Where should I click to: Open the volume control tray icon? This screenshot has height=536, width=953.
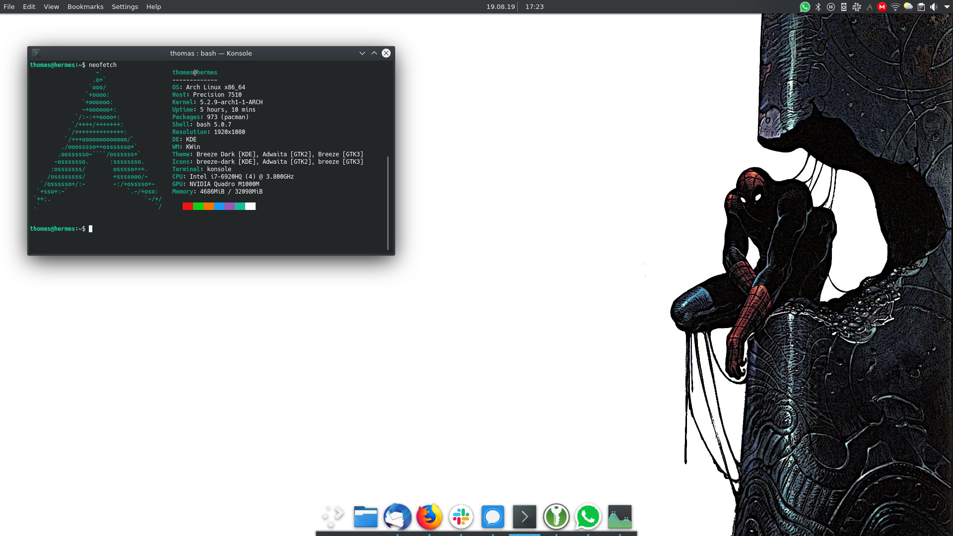934,7
